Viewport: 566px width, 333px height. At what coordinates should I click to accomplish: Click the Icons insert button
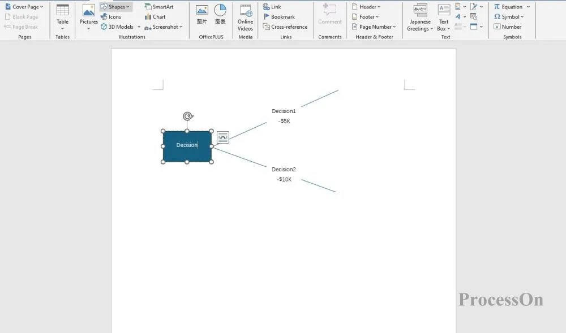pyautogui.click(x=111, y=16)
